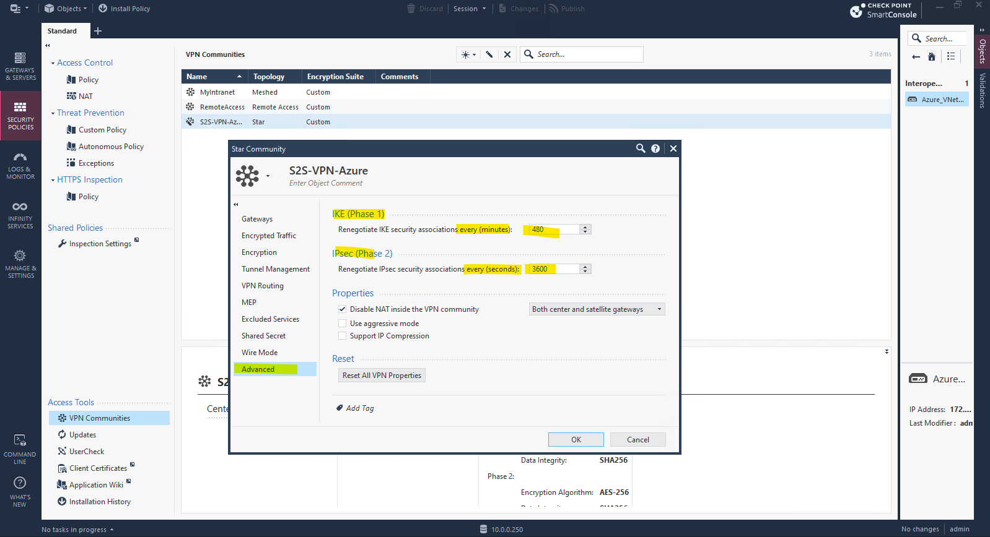Click OK button in Star Community dialog
This screenshot has height=537, width=990.
(576, 439)
